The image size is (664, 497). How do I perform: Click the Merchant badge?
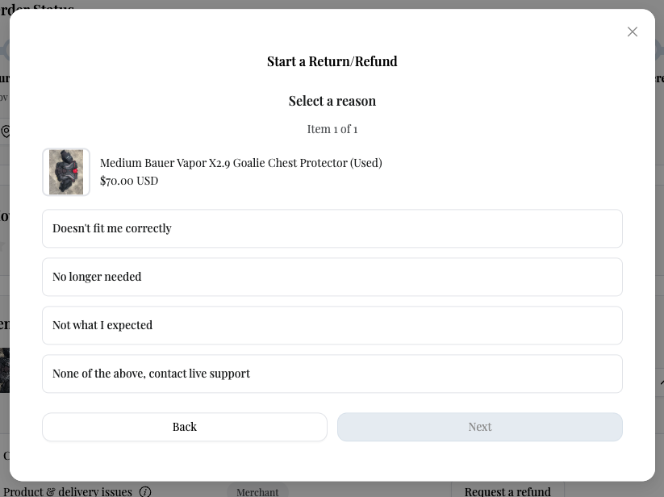(x=257, y=491)
